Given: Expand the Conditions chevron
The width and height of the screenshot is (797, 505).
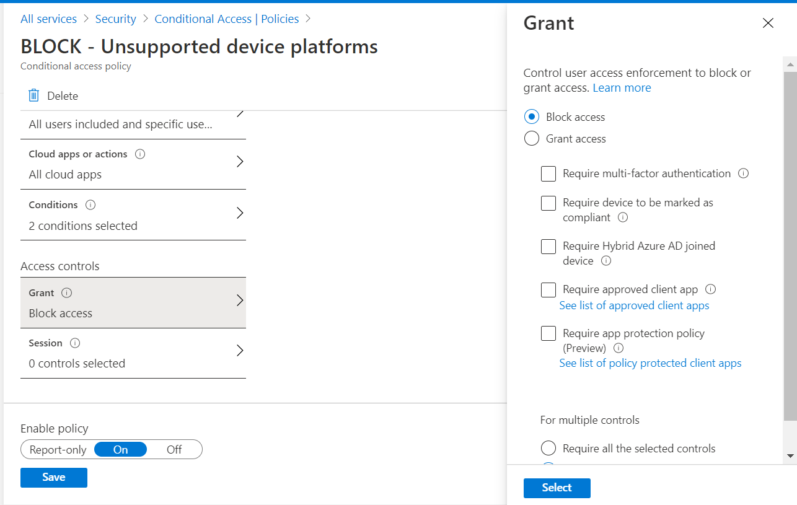Looking at the screenshot, I should (240, 213).
